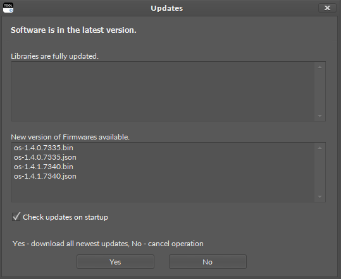
Task: Choose Yes to download all newest updates
Action: click(x=115, y=262)
